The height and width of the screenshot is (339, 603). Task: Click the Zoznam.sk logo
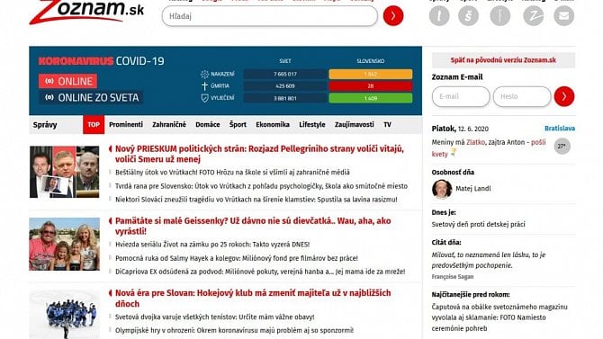tap(86, 12)
